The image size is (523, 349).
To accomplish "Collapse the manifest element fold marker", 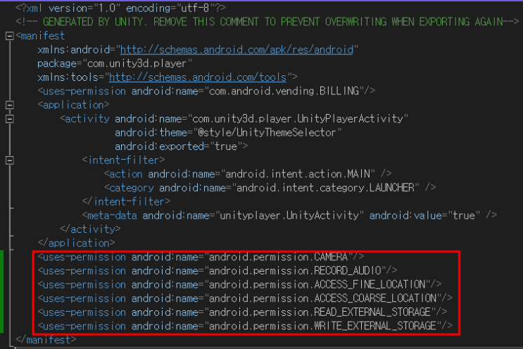I will pos(10,36).
